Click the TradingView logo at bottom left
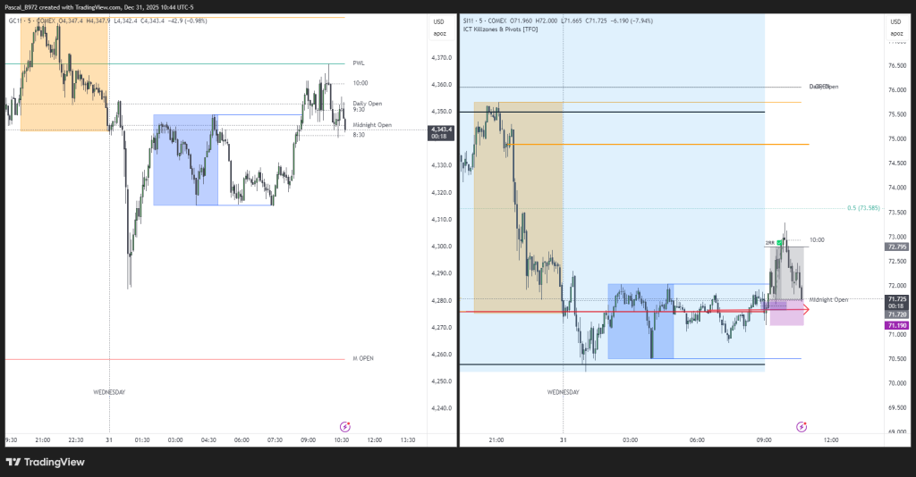Viewport: 916px width, 477px height. point(45,462)
